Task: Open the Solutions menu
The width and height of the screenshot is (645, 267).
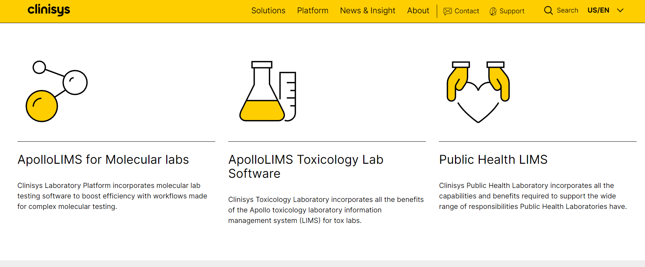Action: pyautogui.click(x=268, y=10)
